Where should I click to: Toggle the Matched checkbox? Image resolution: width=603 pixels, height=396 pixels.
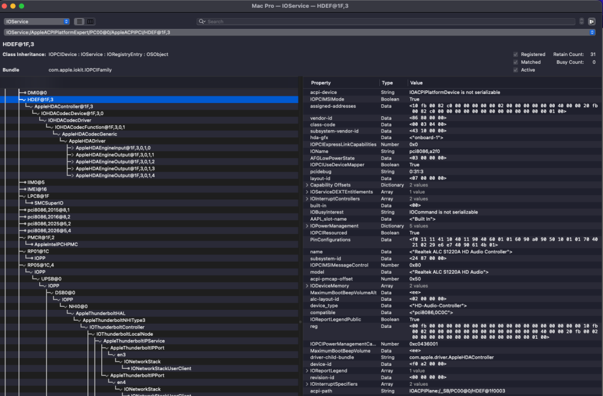click(x=516, y=62)
